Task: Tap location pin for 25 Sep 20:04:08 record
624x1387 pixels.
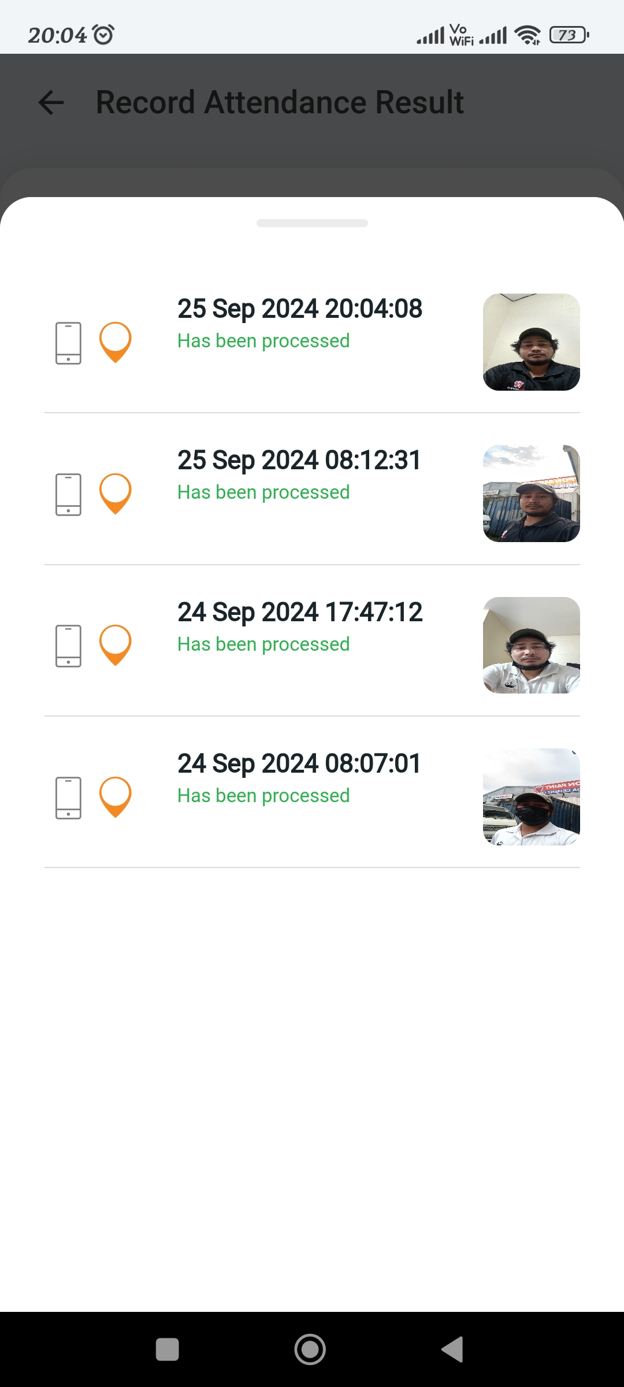Action: click(x=116, y=342)
